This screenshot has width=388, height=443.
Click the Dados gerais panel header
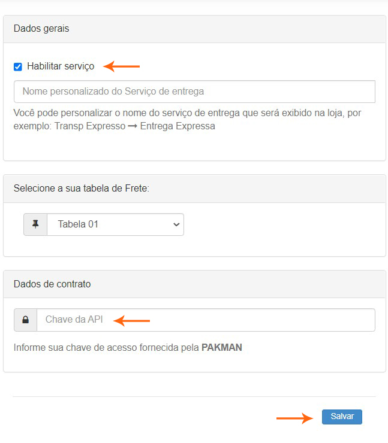194,29
